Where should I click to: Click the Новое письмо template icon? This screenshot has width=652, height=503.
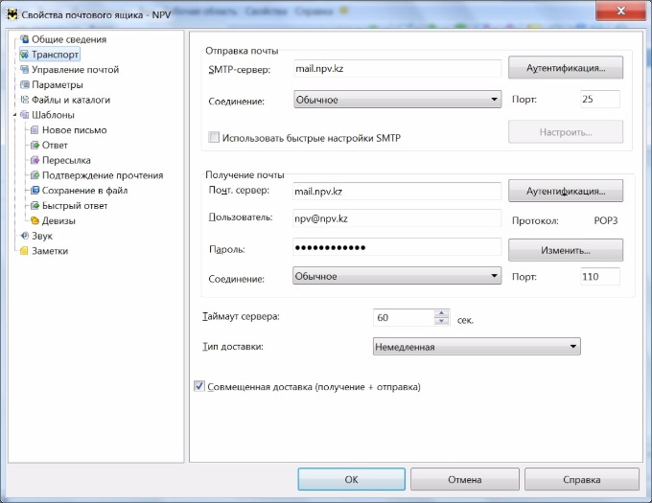click(35, 130)
